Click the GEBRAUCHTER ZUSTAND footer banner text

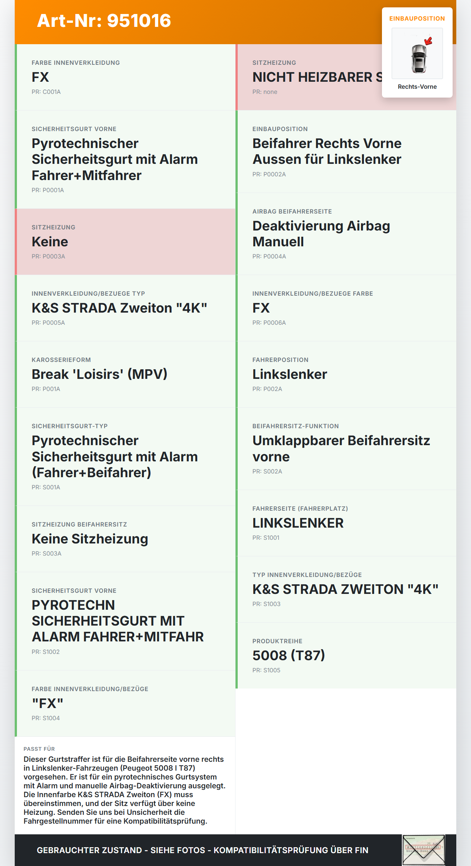[202, 850]
